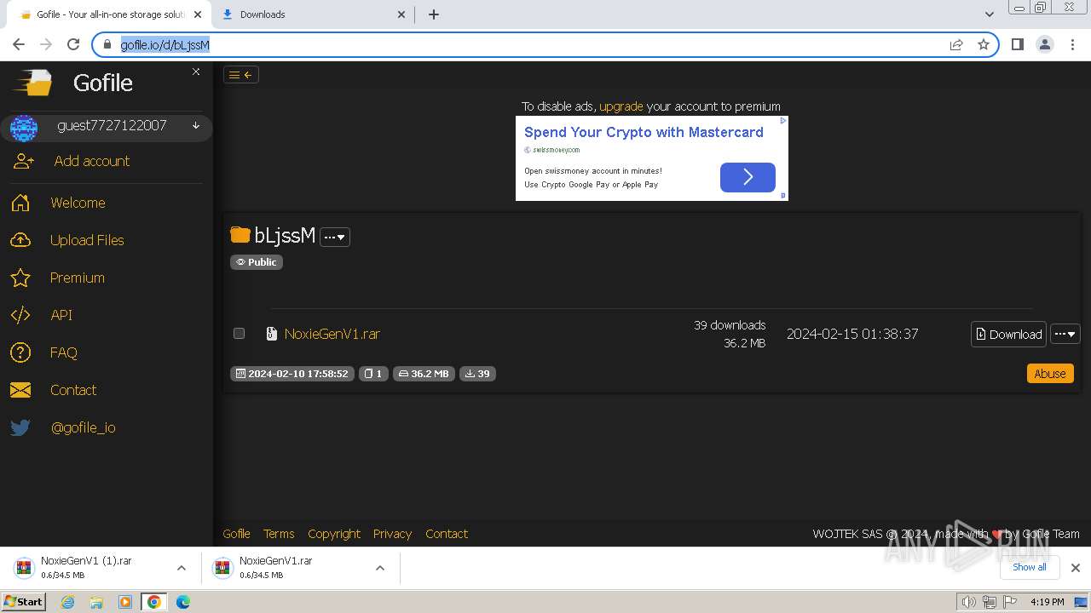Click the bLjssM folder icon
1091x613 pixels.
click(x=240, y=235)
